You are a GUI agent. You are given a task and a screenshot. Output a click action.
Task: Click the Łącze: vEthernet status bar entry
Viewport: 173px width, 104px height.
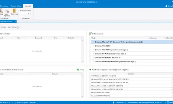(147, 103)
